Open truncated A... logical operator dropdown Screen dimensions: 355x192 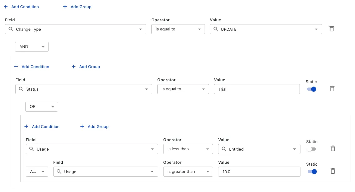pos(37,172)
